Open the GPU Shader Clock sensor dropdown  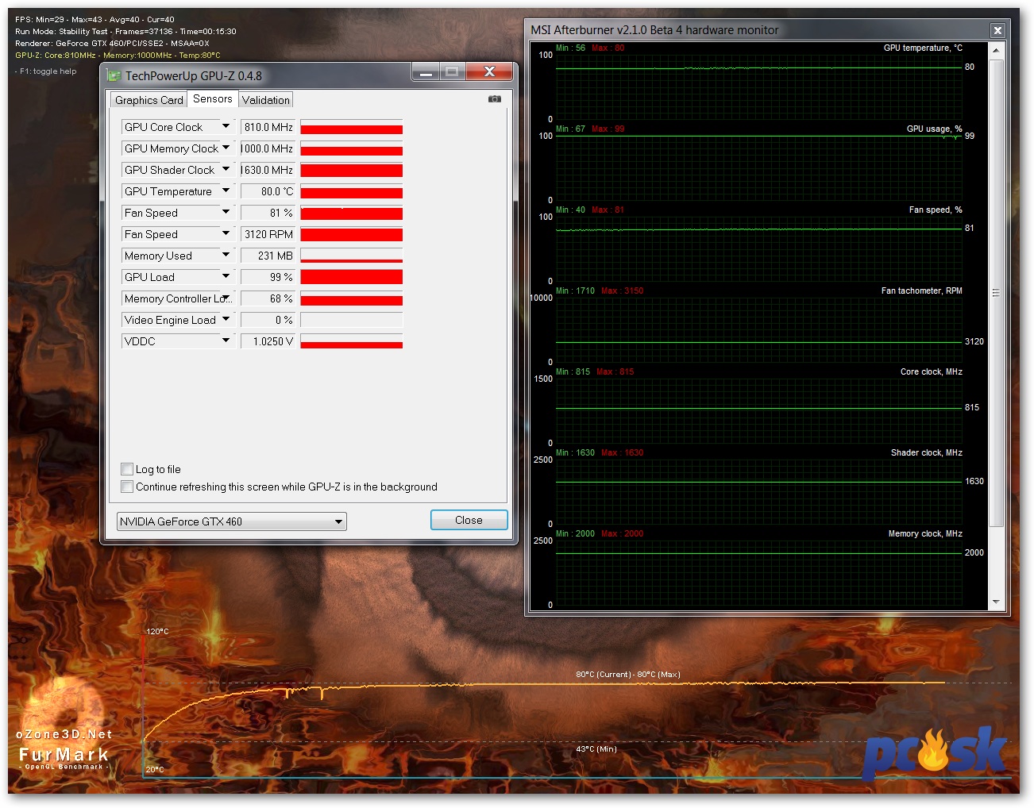pyautogui.click(x=226, y=170)
